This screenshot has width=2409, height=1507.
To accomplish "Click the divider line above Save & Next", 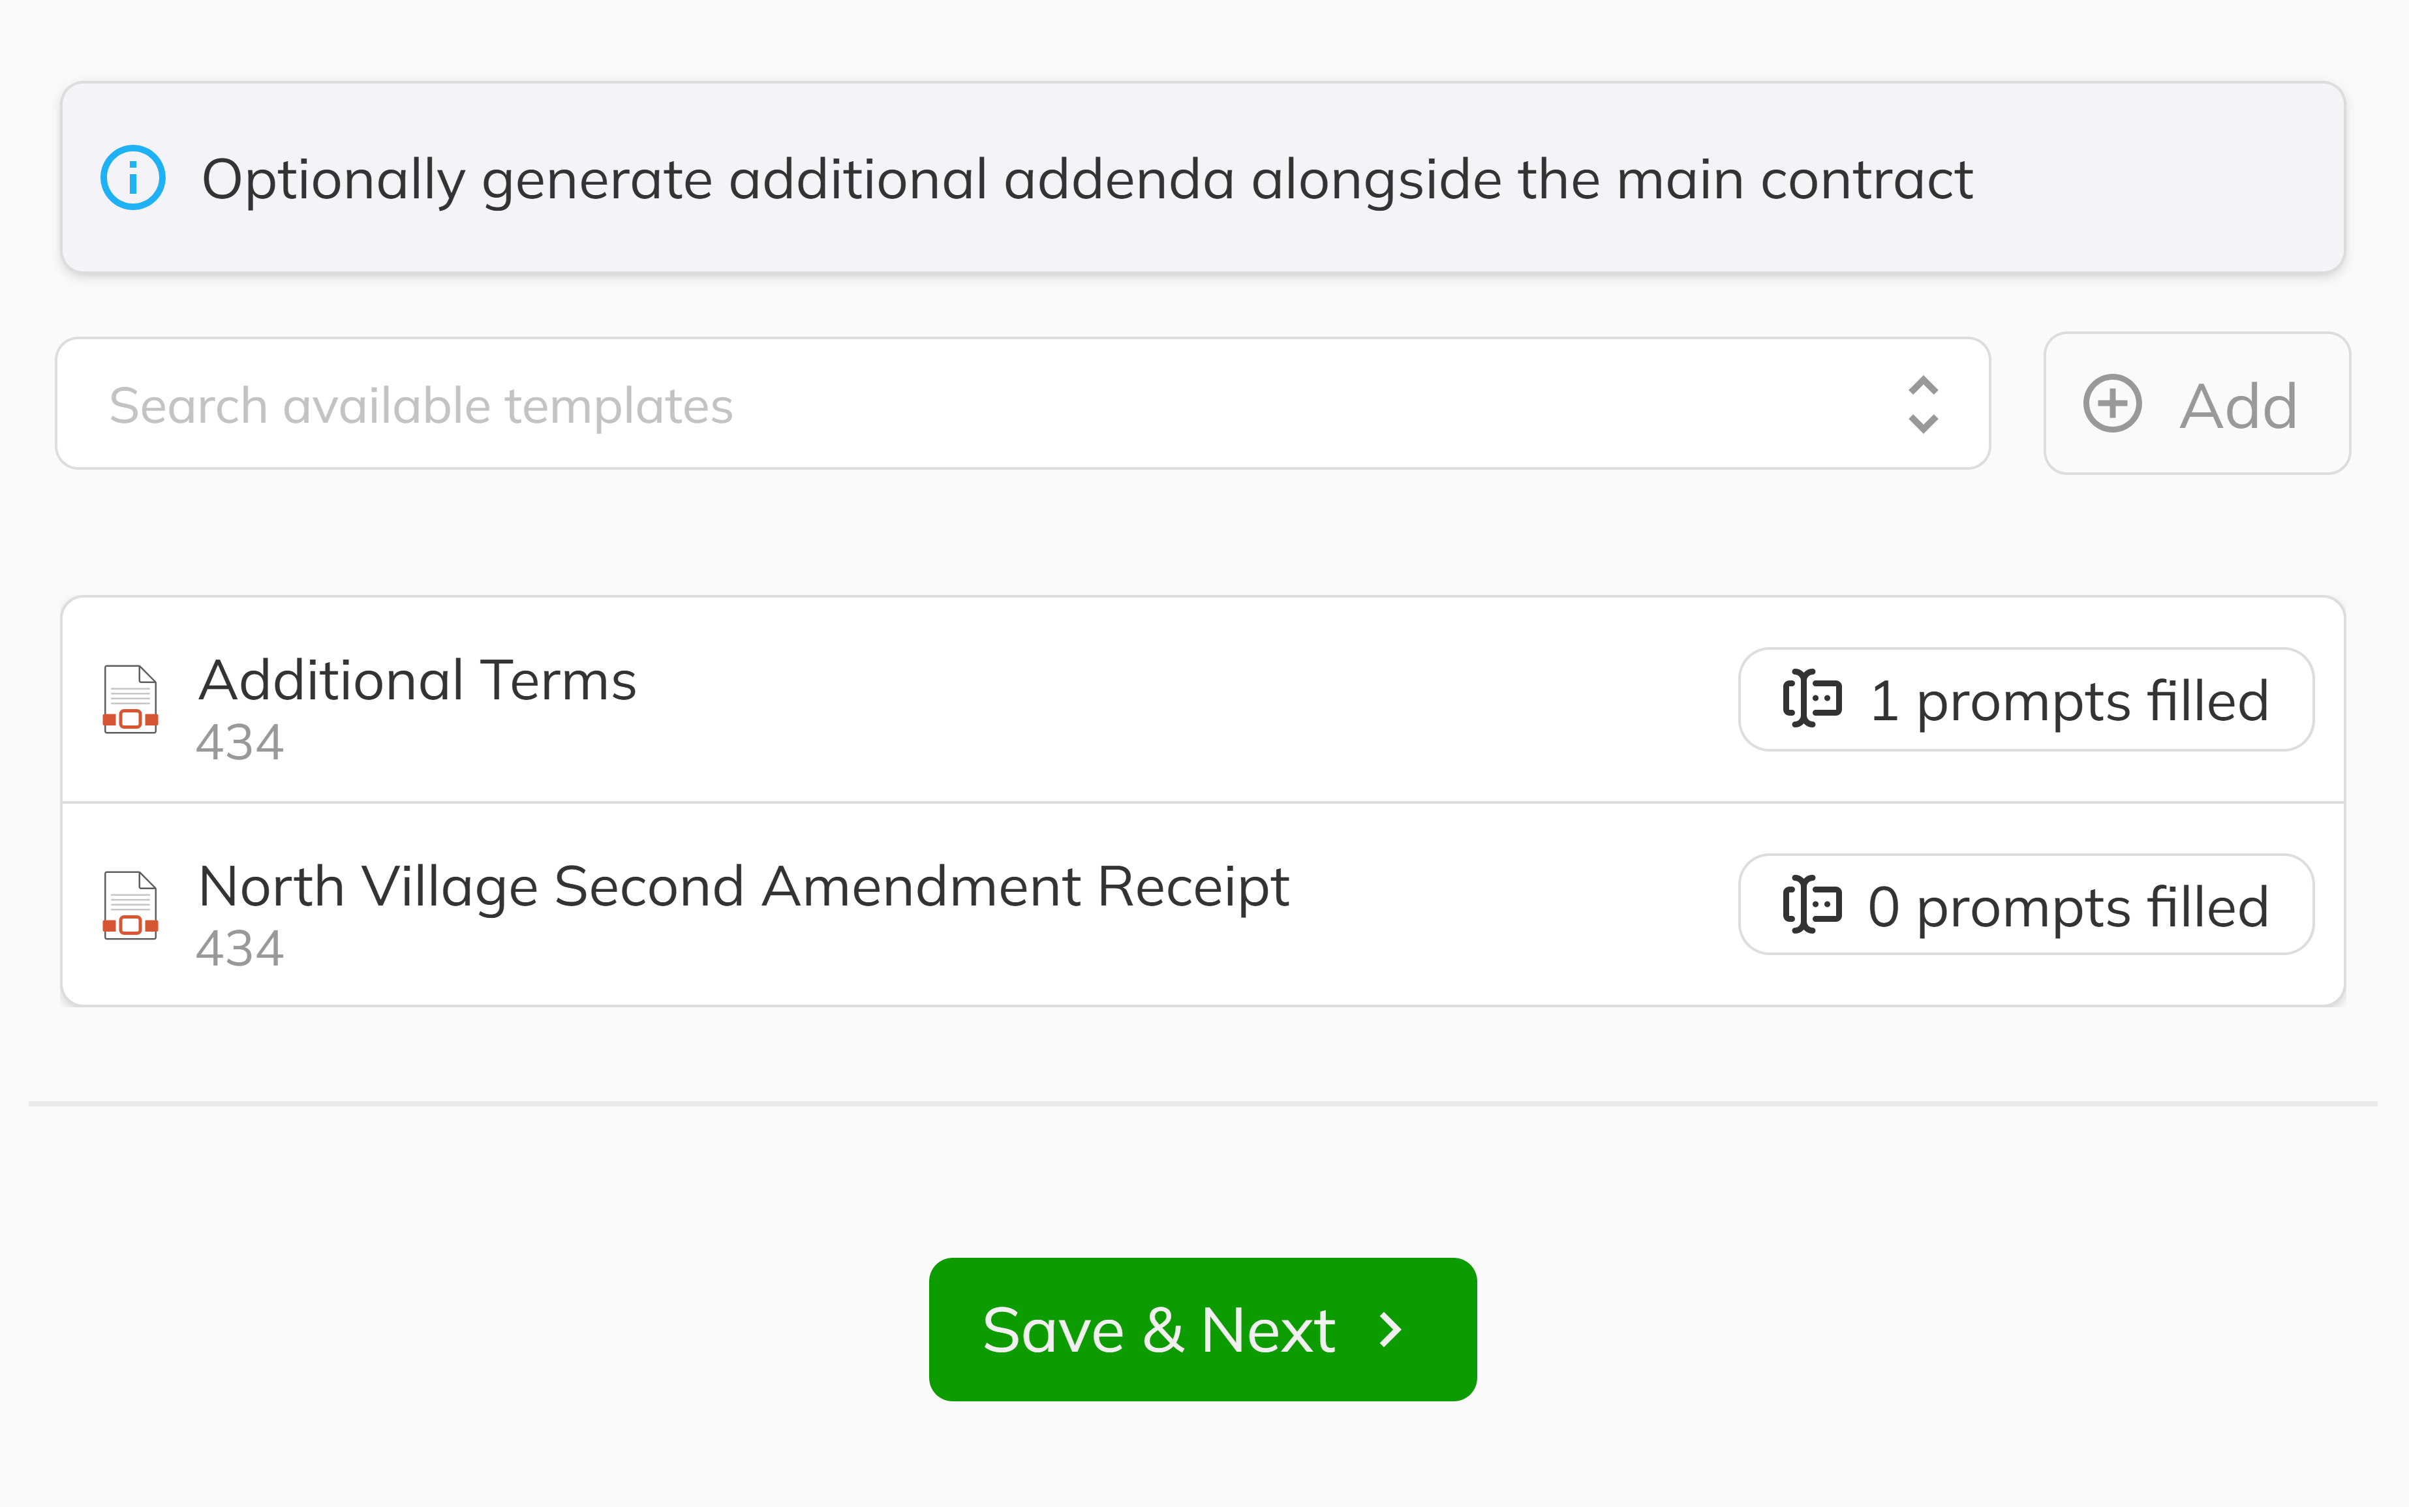I will pyautogui.click(x=1203, y=1103).
